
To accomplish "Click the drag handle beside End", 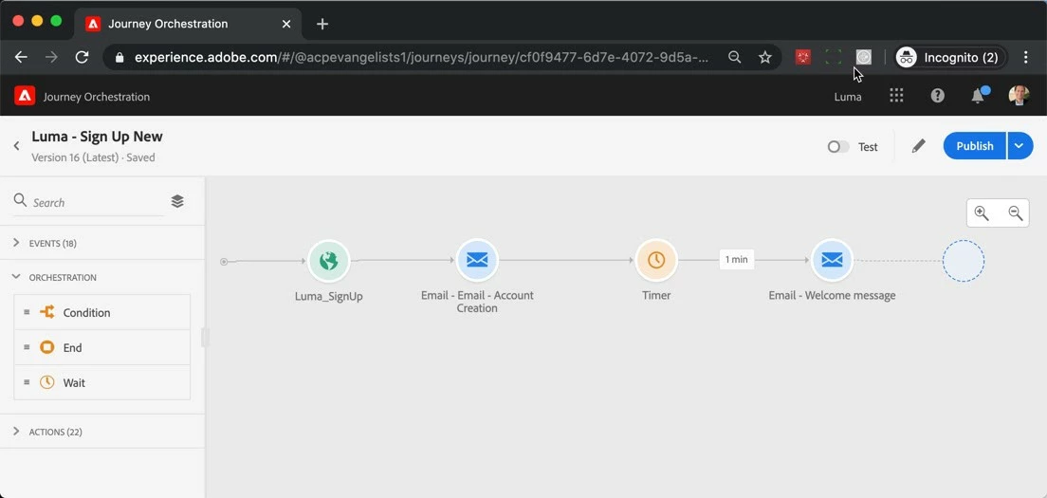I will tap(27, 348).
